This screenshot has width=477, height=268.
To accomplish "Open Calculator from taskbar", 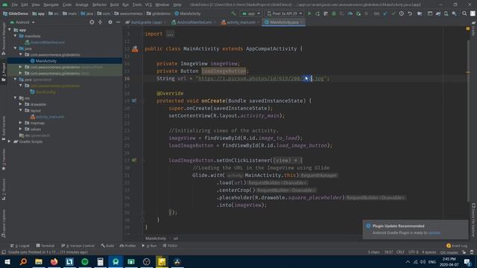I will point(100,261).
